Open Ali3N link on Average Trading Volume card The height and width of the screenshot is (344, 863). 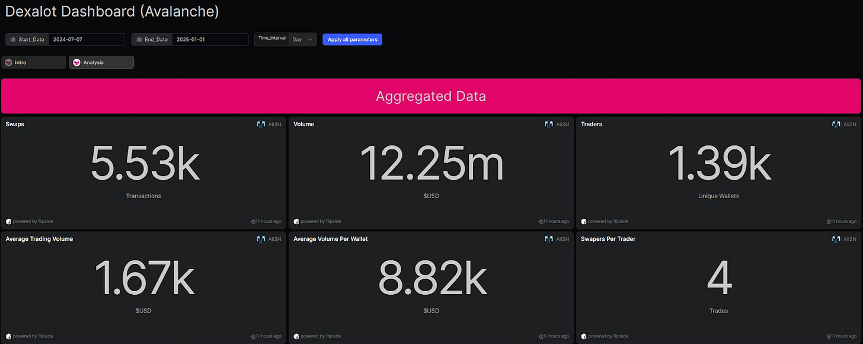point(274,239)
